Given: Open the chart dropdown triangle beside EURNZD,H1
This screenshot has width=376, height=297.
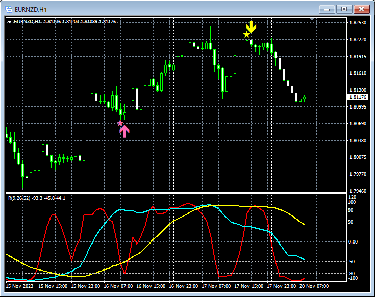Looking at the screenshot, I should [x=9, y=22].
